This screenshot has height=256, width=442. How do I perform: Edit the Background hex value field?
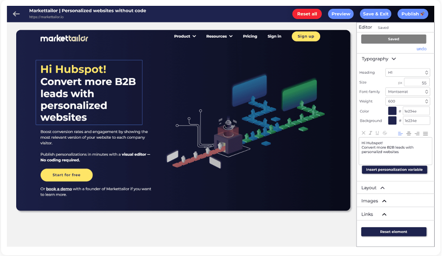417,121
